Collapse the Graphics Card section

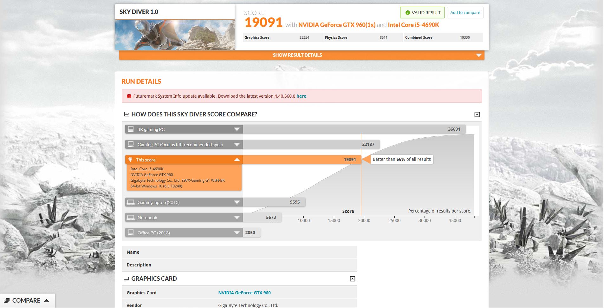pyautogui.click(x=352, y=279)
